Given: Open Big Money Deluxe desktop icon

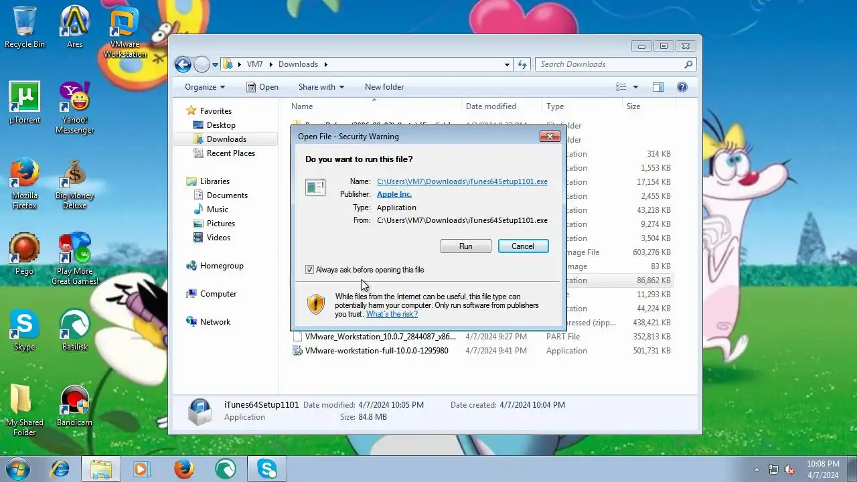Looking at the screenshot, I should click(74, 183).
